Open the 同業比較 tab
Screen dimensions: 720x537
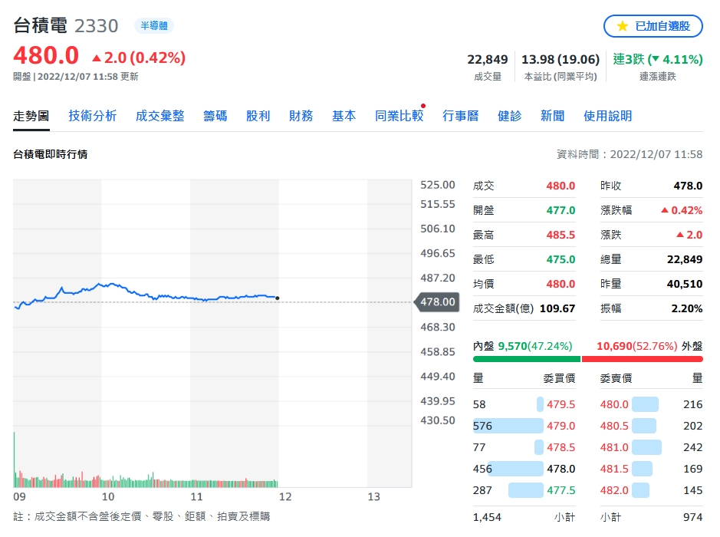tap(399, 116)
